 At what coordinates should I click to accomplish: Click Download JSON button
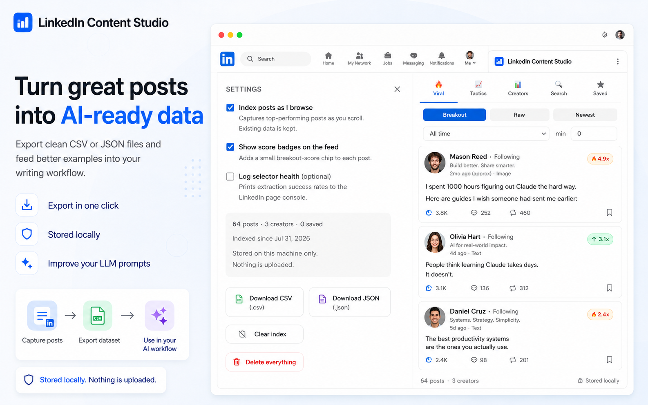350,302
